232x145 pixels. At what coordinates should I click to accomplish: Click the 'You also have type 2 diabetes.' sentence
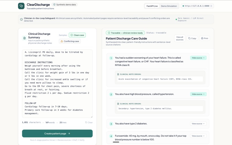(131, 123)
